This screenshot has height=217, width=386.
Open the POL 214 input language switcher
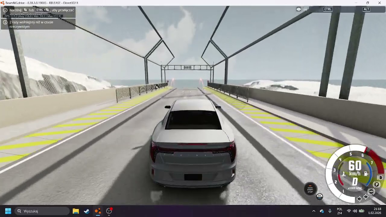point(340,211)
